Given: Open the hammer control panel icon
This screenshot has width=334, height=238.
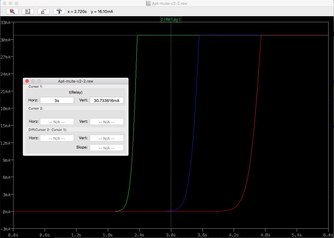Looking at the screenshot, I should pyautogui.click(x=59, y=11).
